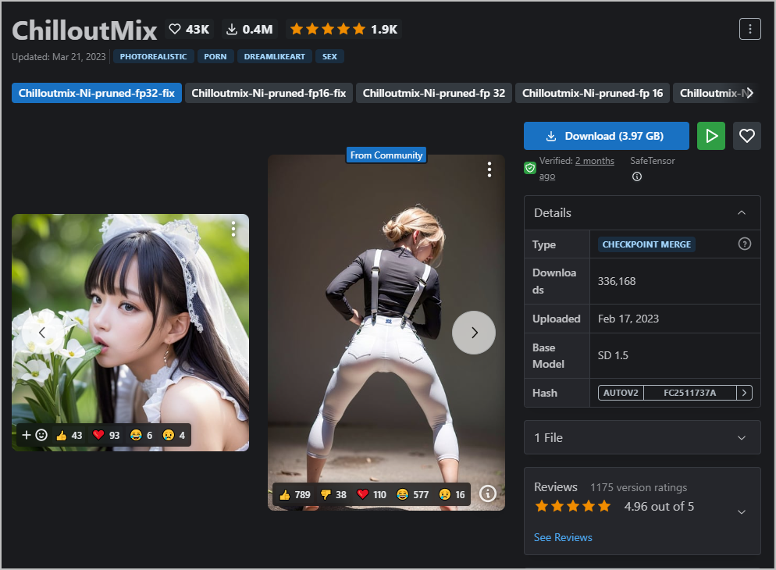Viewport: 776px width, 570px height.
Task: Toggle the heart reaction showing 110
Action: point(370,493)
